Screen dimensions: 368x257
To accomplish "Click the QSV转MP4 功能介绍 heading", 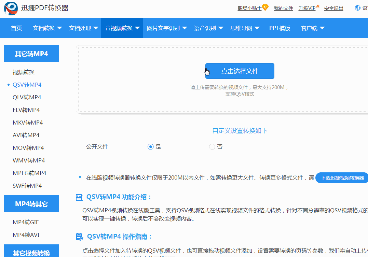I will [x=119, y=197].
